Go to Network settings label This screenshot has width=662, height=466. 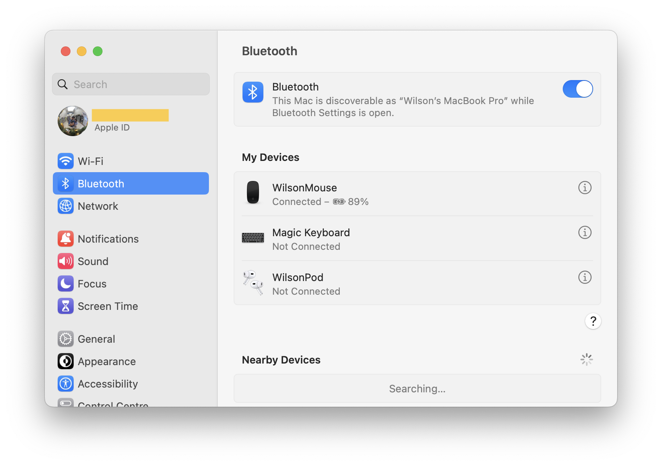click(98, 206)
